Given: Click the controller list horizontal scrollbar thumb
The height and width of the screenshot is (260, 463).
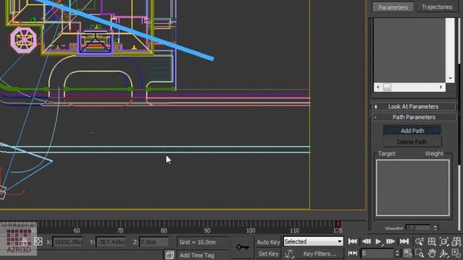Looking at the screenshot, I should 387,87.
